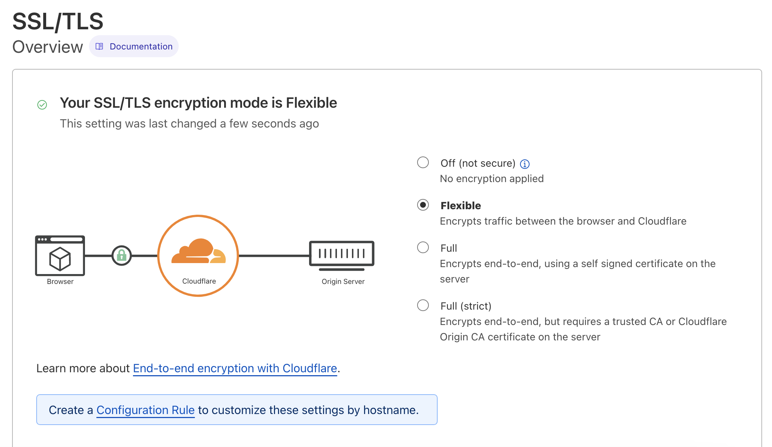The height and width of the screenshot is (447, 772).
Task: Click the Documentation book icon
Action: coord(99,47)
